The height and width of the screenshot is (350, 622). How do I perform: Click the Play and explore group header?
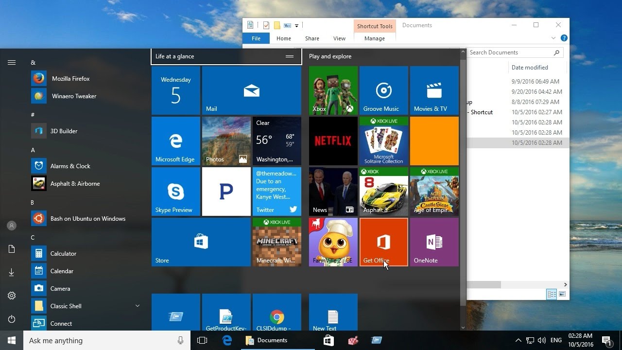click(330, 56)
